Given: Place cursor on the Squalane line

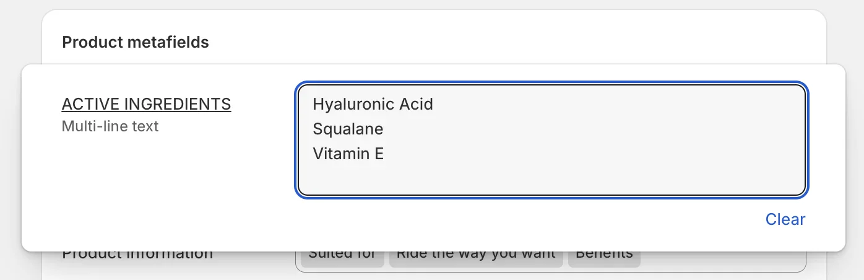Looking at the screenshot, I should coord(348,129).
